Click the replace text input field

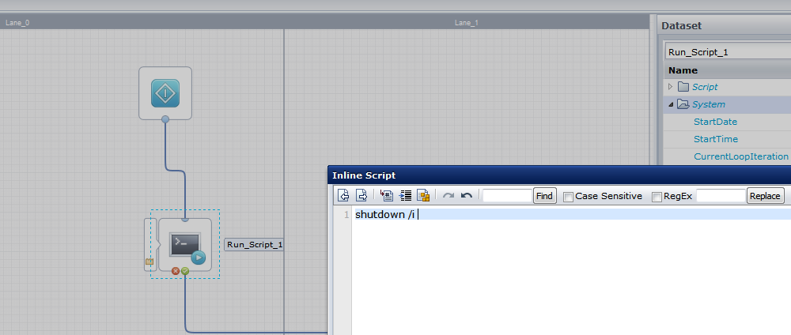pyautogui.click(x=721, y=195)
